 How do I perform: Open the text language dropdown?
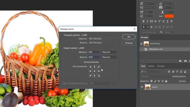click(150, 32)
